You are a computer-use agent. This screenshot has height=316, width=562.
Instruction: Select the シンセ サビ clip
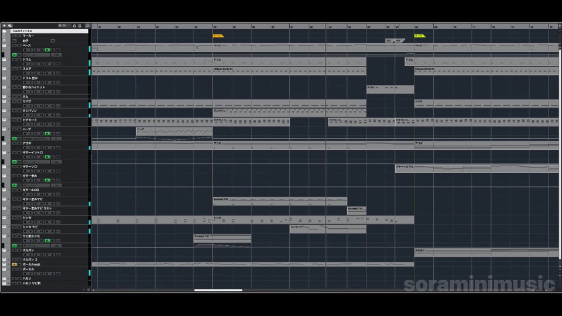[x=328, y=229]
